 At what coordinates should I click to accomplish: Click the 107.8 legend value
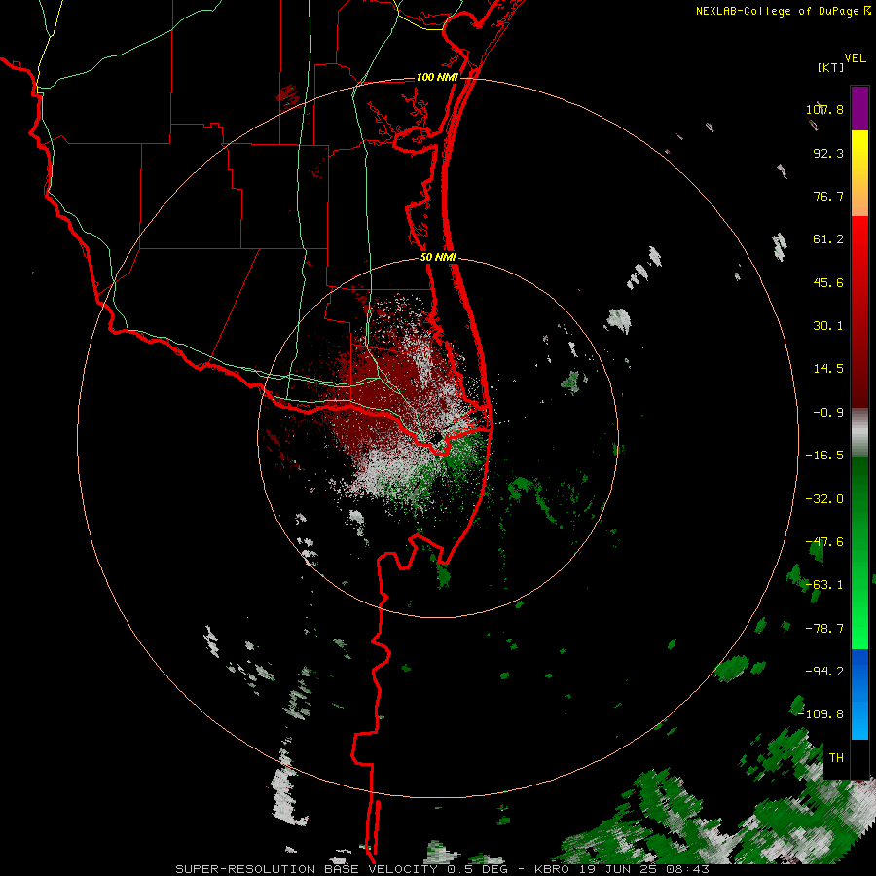click(824, 109)
